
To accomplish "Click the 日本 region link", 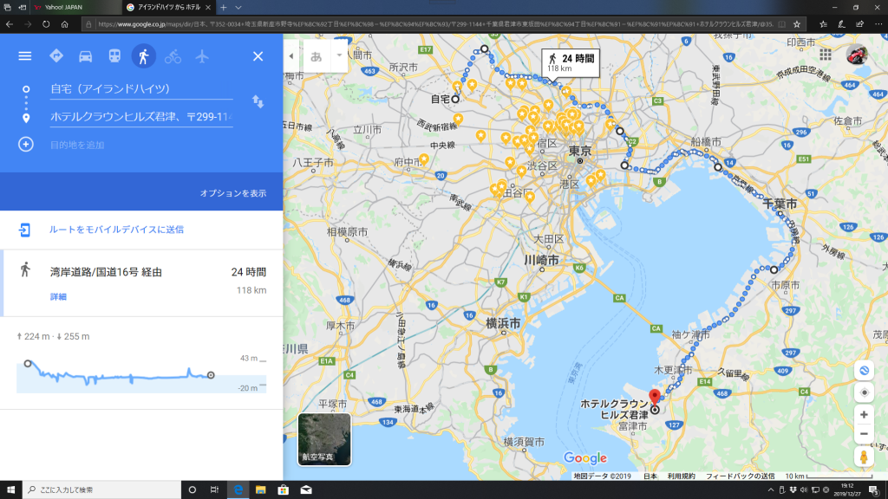I will pos(650,476).
